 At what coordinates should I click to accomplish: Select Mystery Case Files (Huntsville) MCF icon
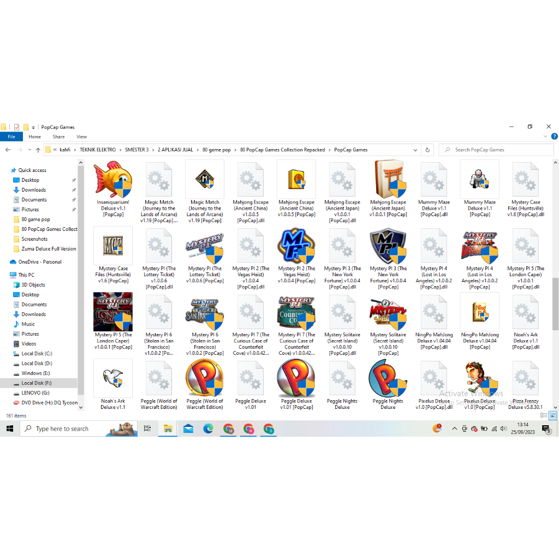point(113,245)
